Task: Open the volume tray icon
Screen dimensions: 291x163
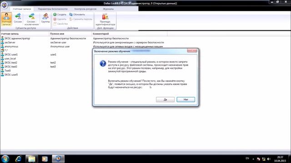Action: tap(269, 159)
